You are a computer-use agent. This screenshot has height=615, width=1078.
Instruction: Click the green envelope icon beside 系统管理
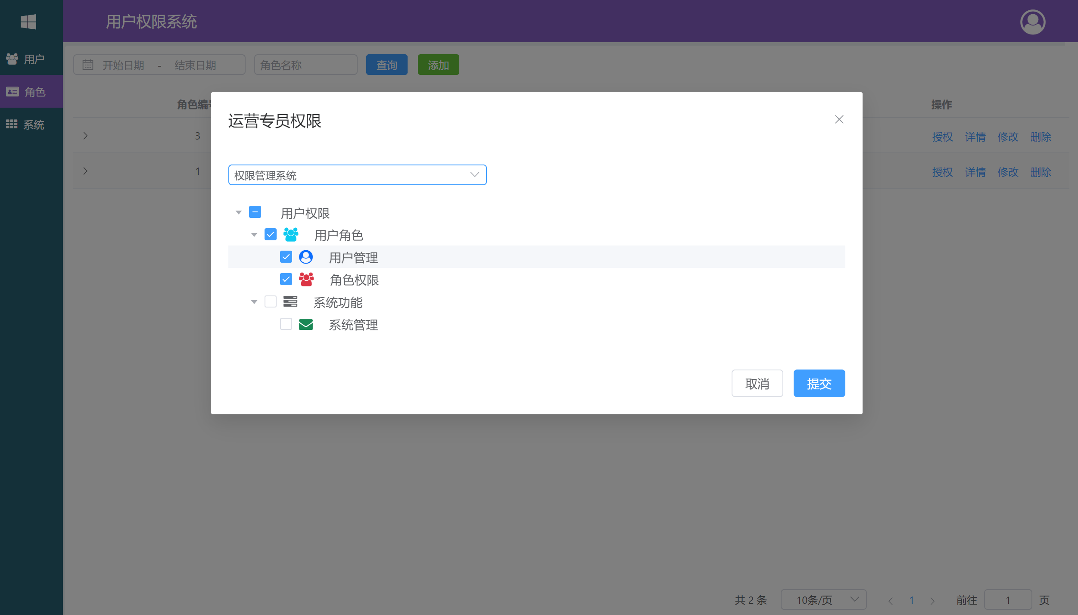tap(306, 324)
